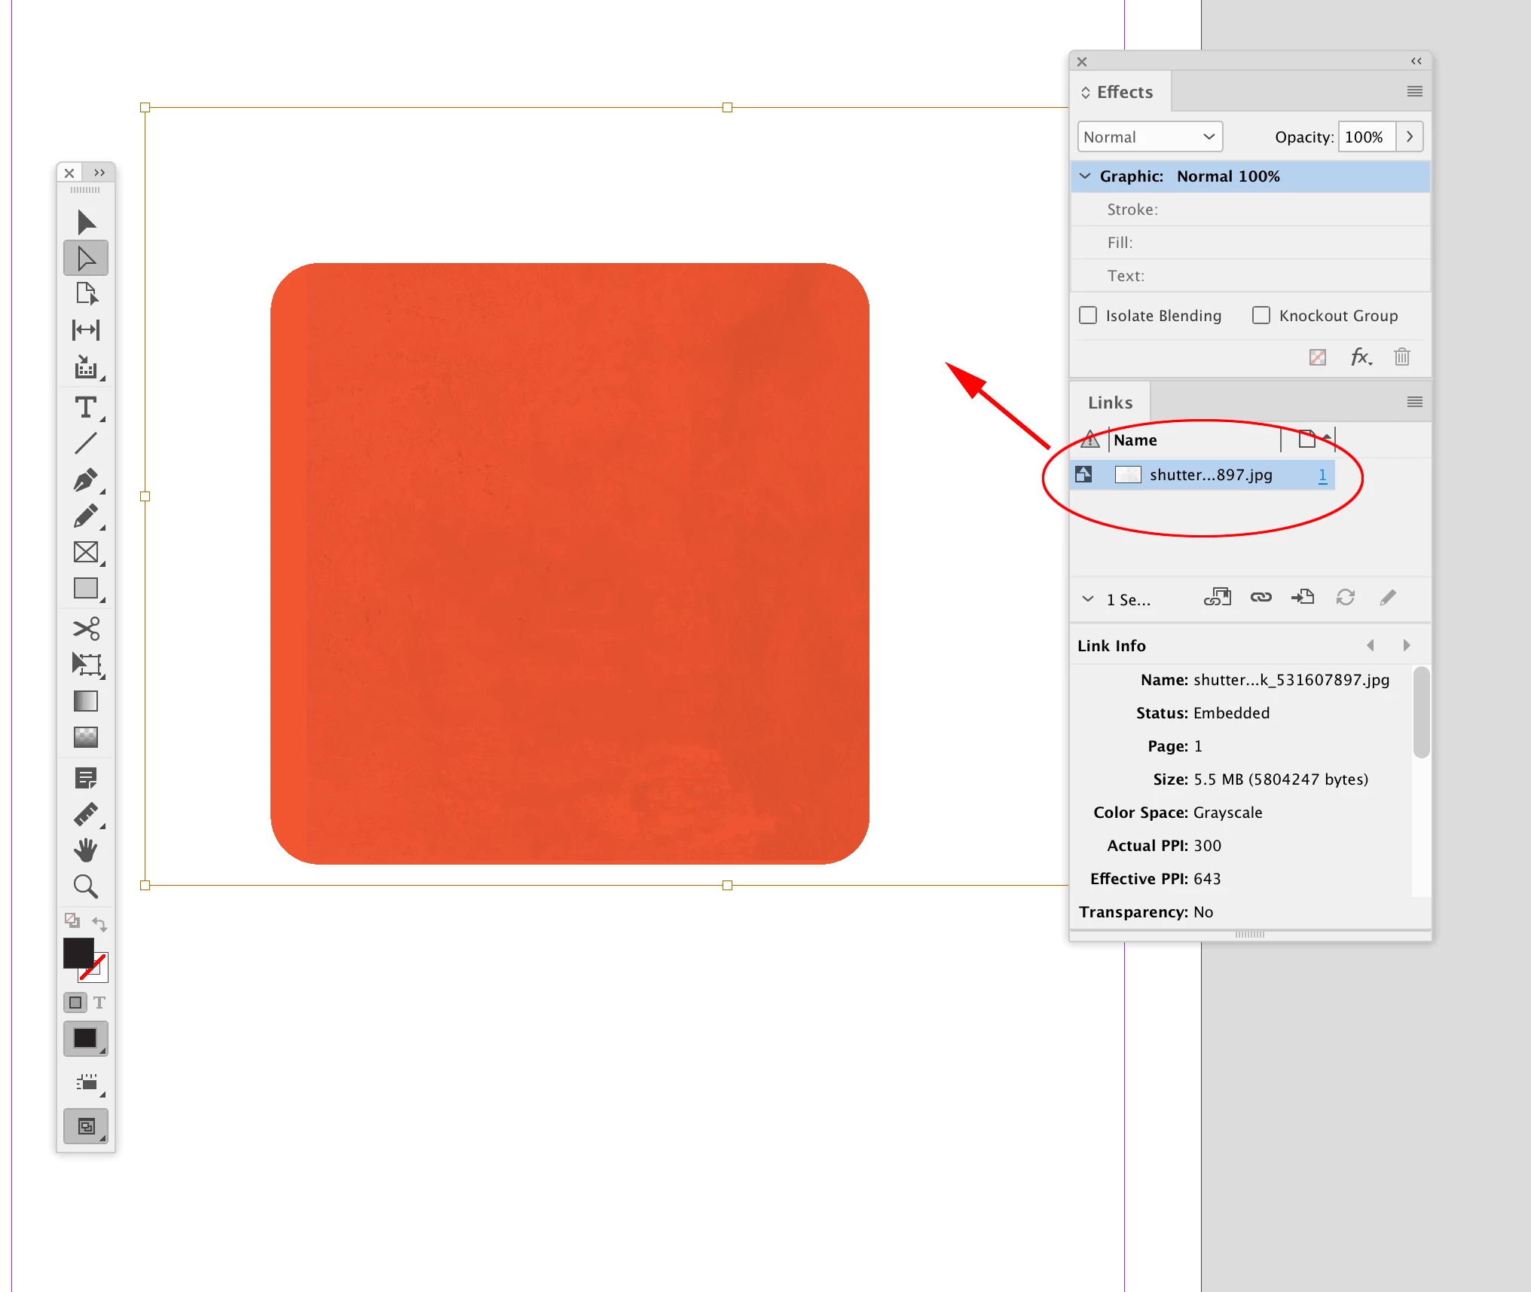Screen dimensions: 1531x1292
Task: Click the fx effects button
Action: pos(1360,357)
